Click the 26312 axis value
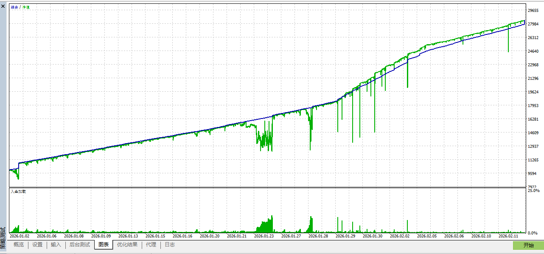Viewport: 544px width, 254px height. [x=533, y=38]
